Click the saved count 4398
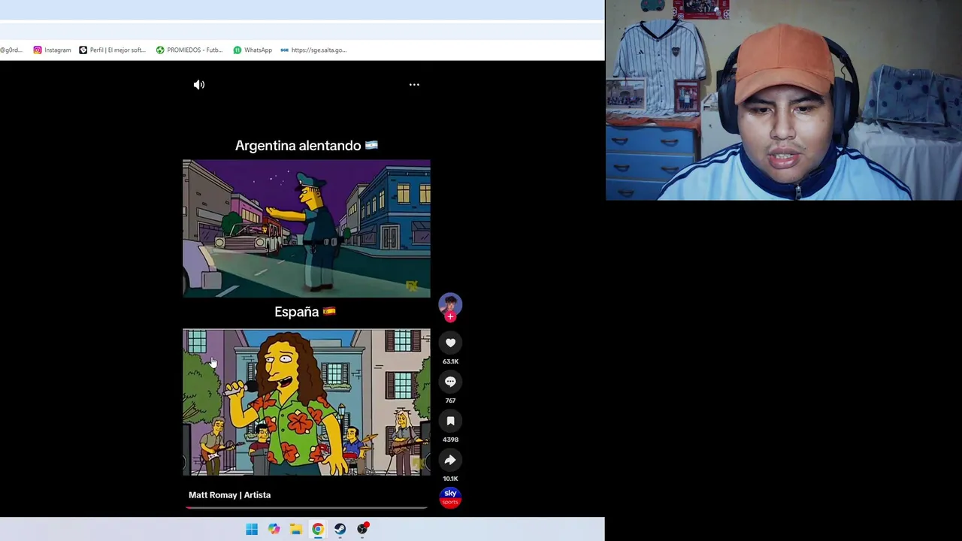Image resolution: width=962 pixels, height=541 pixels. pos(450,440)
